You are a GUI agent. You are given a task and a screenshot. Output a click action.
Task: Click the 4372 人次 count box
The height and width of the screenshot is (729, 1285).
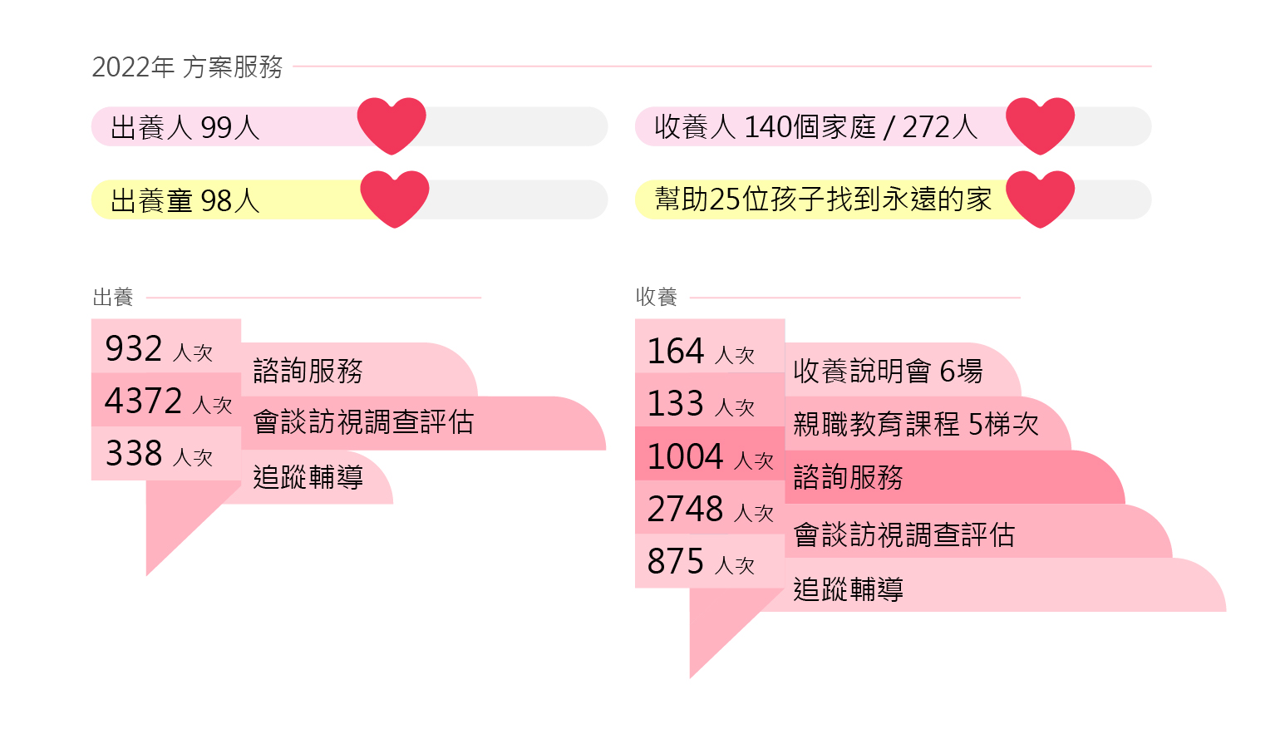(x=166, y=400)
